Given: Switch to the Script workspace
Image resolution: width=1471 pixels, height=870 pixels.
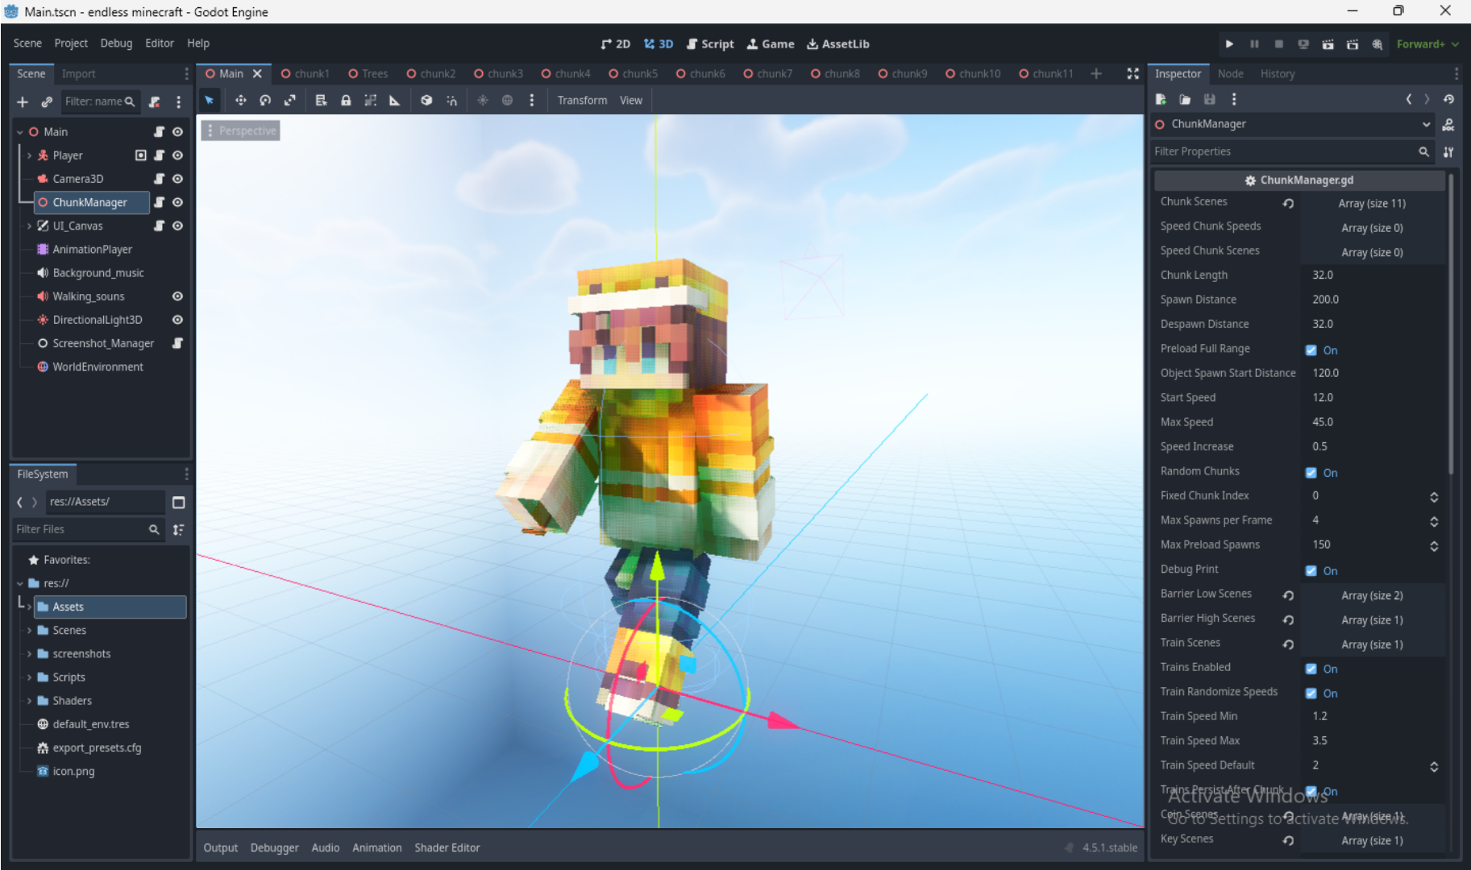Looking at the screenshot, I should 710,44.
